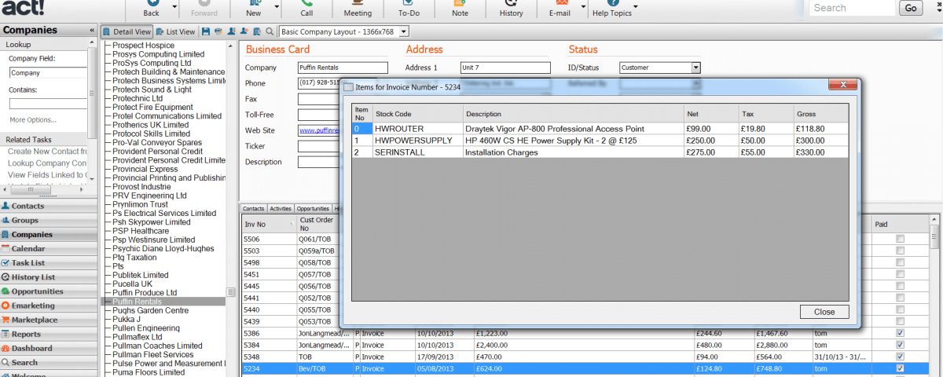Open Contacts in the navigation bar
The height and width of the screenshot is (377, 943).
point(49,206)
